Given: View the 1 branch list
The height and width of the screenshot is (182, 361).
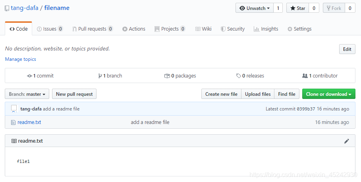Looking at the screenshot, I should (x=110, y=76).
